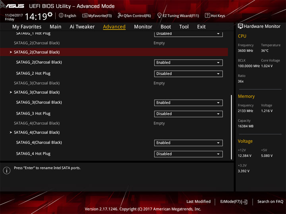Click the EzMode exit arrow icon

pos(245,202)
